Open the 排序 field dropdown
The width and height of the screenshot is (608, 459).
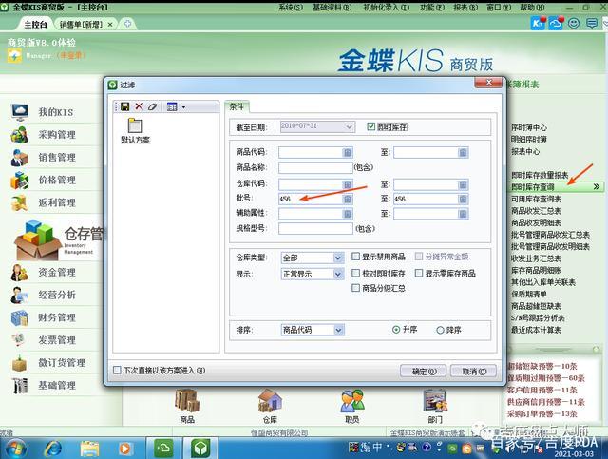click(x=338, y=330)
